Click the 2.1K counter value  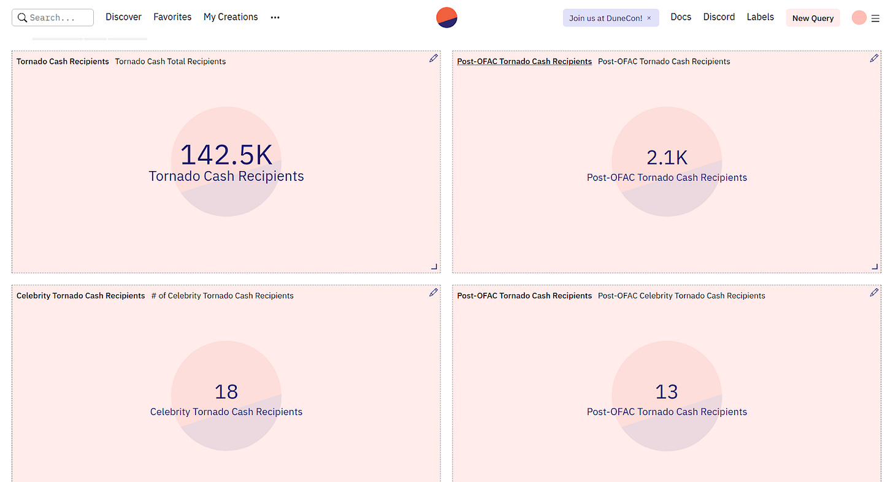tap(667, 158)
